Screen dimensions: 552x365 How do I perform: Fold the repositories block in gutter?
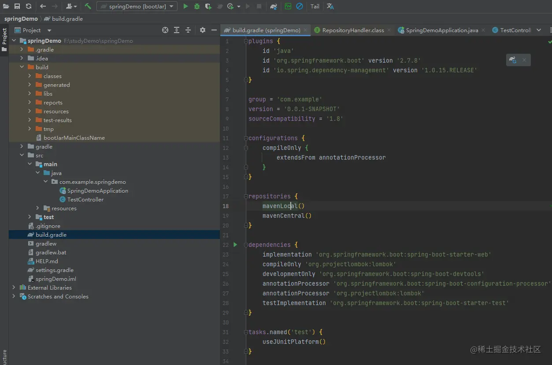(246, 196)
